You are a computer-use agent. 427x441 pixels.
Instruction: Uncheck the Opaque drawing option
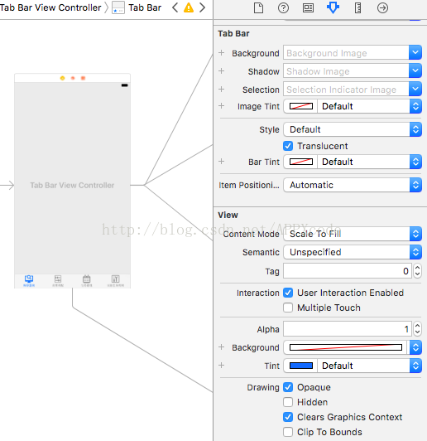click(288, 387)
